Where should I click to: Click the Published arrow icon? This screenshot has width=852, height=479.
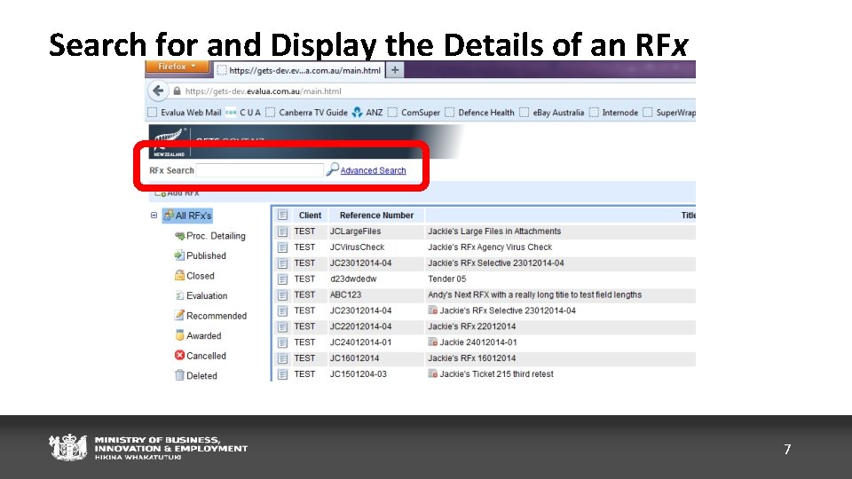[179, 255]
